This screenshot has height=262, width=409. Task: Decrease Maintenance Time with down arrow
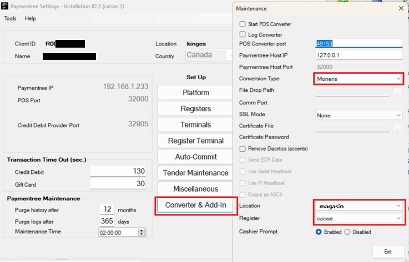142,234
